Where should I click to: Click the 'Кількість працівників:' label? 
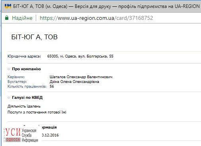[27, 86]
